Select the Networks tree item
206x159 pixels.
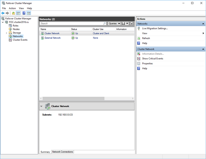pyautogui.click(x=18, y=36)
